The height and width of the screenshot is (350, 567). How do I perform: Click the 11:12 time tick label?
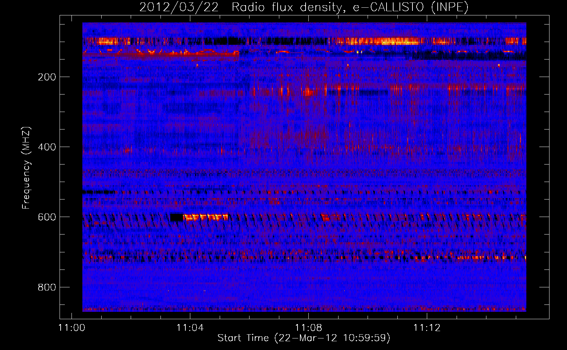(x=427, y=328)
